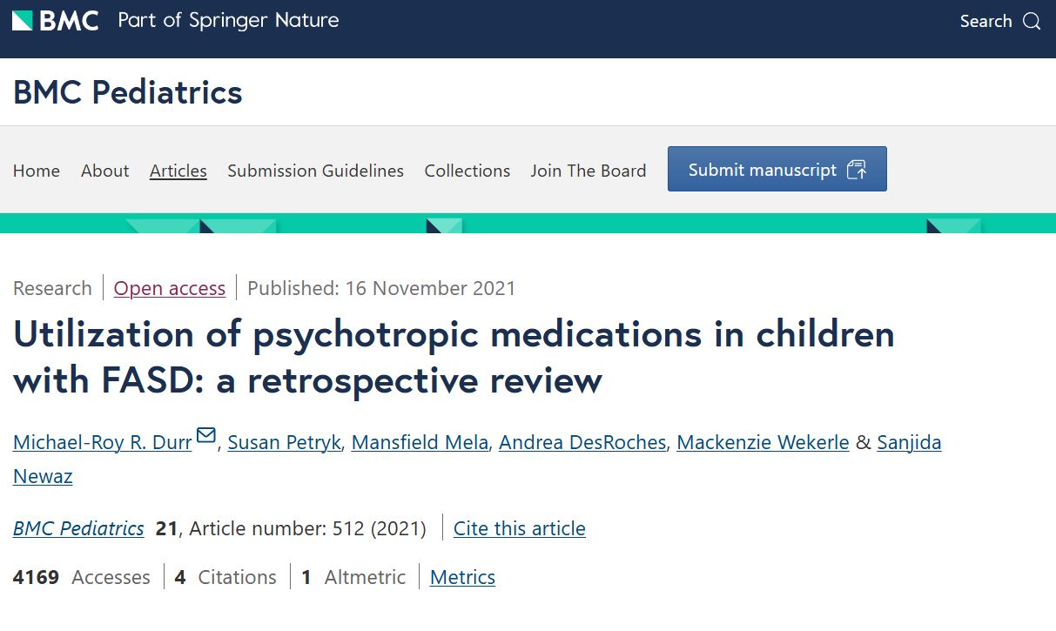Follow the Open access link
The image size is (1056, 631).
click(x=170, y=288)
